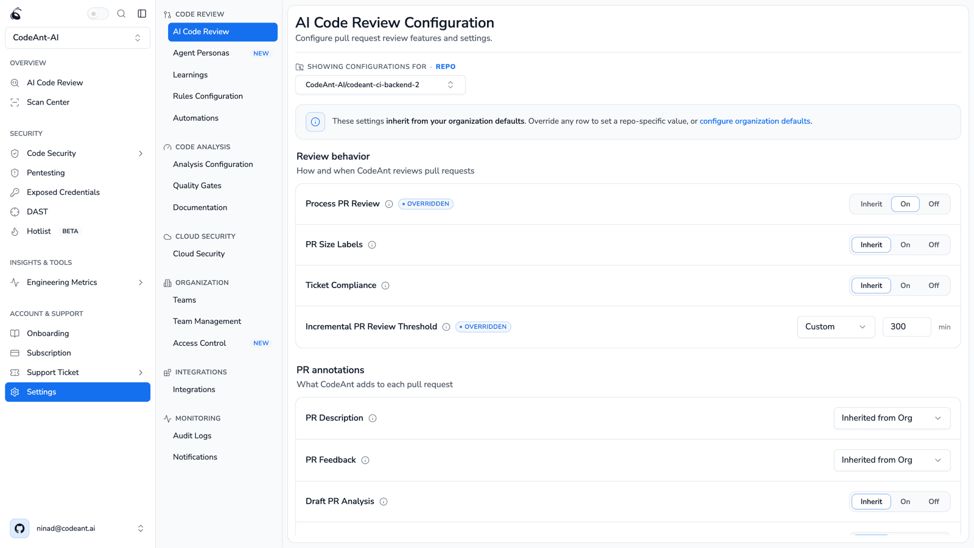Click the 300 minutes input field

pos(906,327)
